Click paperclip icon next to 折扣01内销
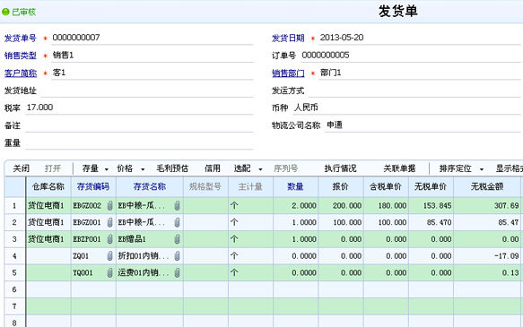 tap(177, 255)
